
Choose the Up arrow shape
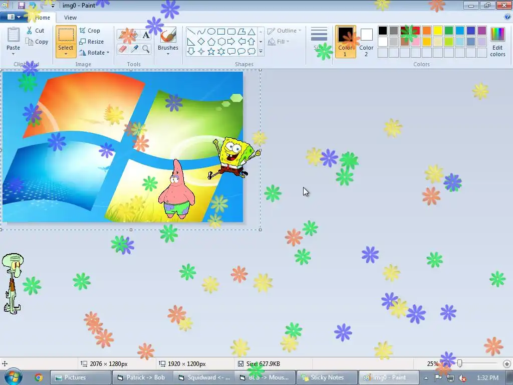point(251,42)
